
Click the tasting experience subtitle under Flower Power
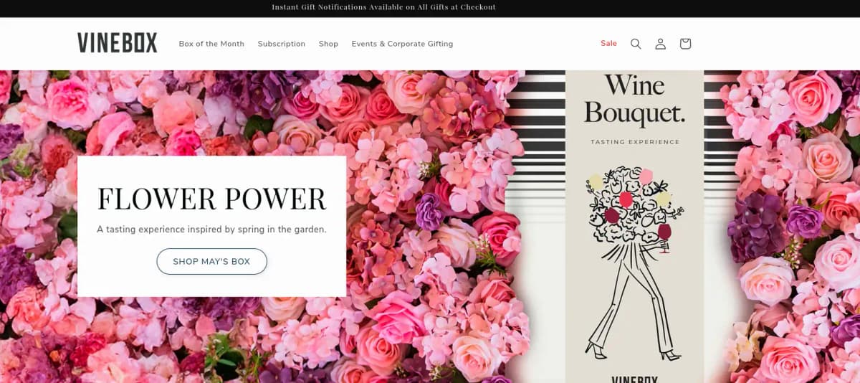pyautogui.click(x=211, y=230)
